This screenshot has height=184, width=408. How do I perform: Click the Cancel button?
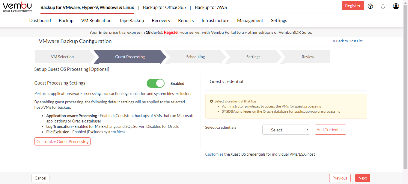(40, 178)
